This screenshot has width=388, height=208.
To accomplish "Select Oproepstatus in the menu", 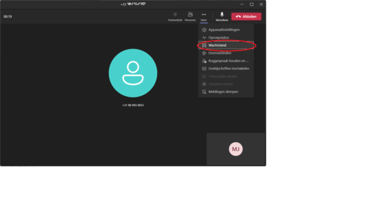I will click(x=218, y=38).
